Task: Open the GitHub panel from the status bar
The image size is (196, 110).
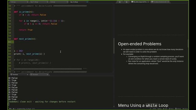Action: pos(178,109)
